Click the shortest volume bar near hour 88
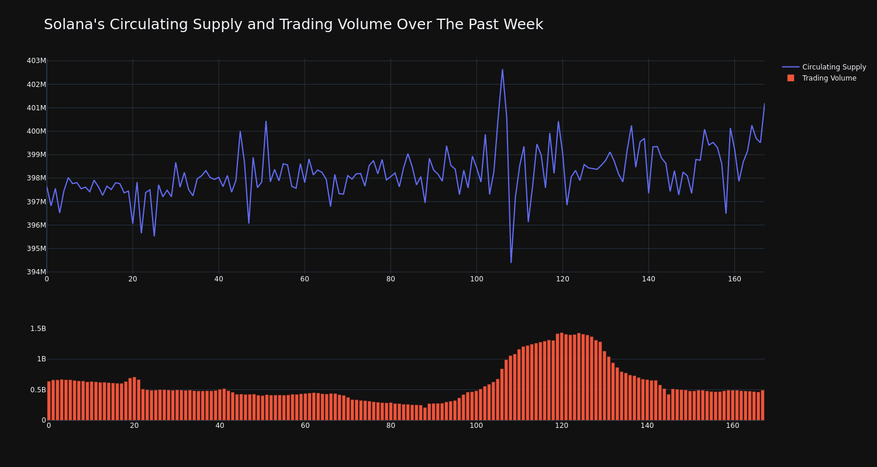Screen dimensions: 877x467 [x=425, y=414]
